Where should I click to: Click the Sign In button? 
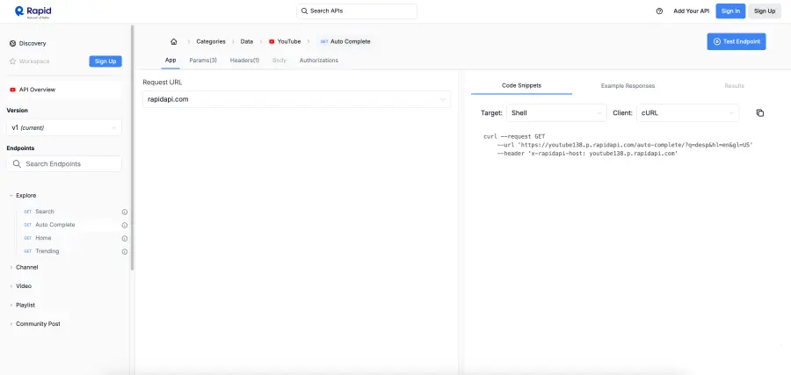click(x=730, y=11)
